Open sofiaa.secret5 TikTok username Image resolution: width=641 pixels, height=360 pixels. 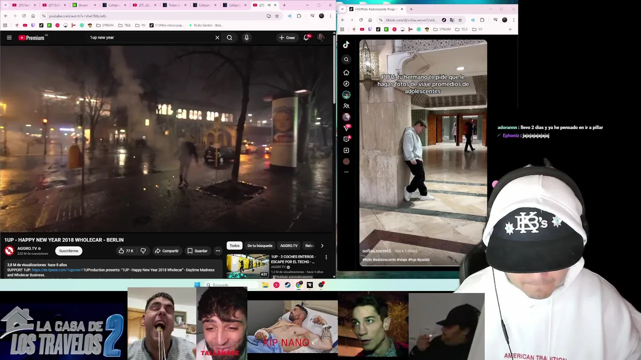377,251
